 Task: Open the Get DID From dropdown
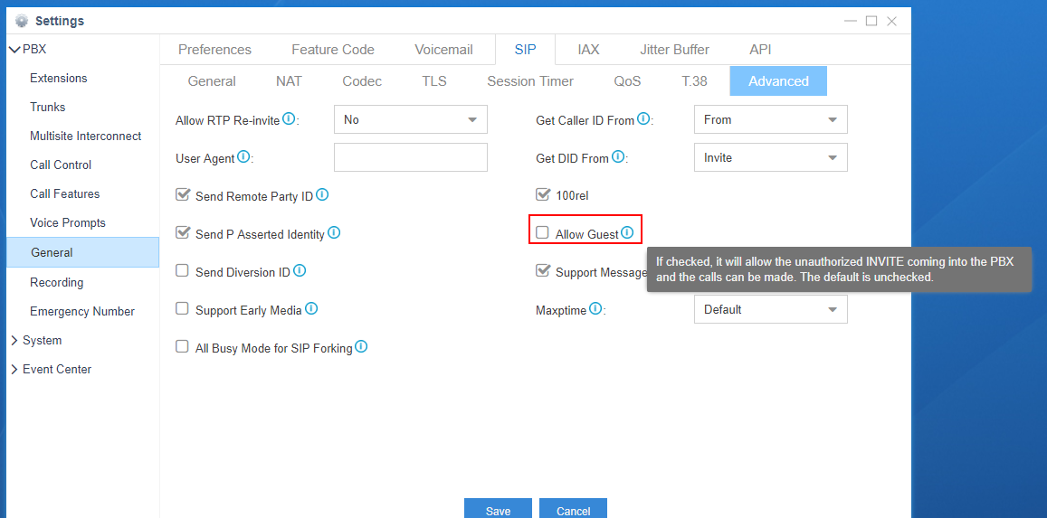[771, 158]
